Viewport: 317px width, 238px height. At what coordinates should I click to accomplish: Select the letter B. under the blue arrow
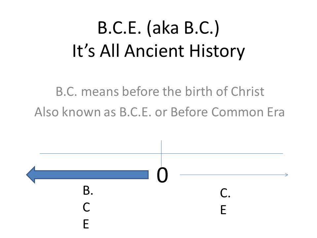[x=88, y=191]
